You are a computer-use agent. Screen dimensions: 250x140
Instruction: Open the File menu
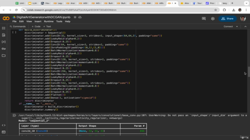[x=14, y=21]
